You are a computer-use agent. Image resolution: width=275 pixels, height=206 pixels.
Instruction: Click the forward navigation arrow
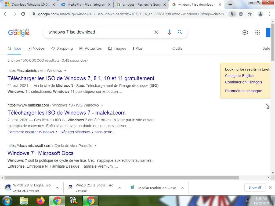click(x=15, y=14)
